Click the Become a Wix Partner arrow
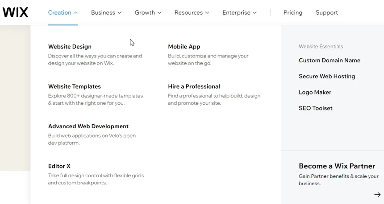This screenshot has width=384, height=204. point(377,195)
